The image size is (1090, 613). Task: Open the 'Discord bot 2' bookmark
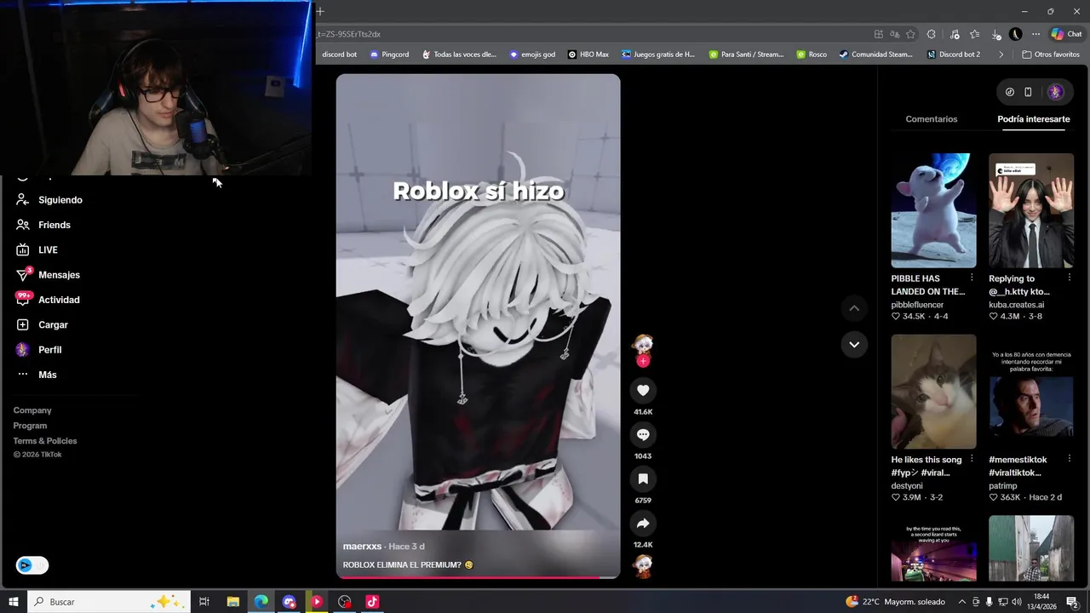pos(954,54)
